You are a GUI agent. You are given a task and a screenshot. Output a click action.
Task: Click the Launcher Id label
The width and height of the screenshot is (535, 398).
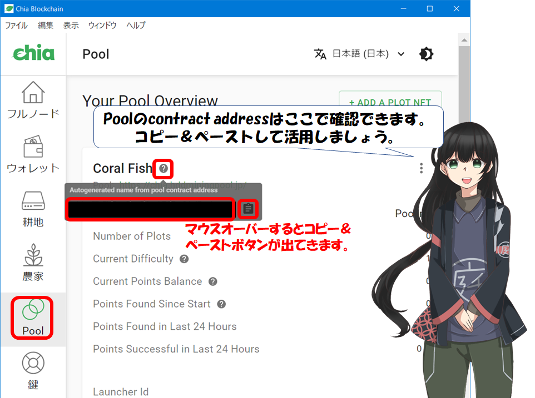[121, 392]
